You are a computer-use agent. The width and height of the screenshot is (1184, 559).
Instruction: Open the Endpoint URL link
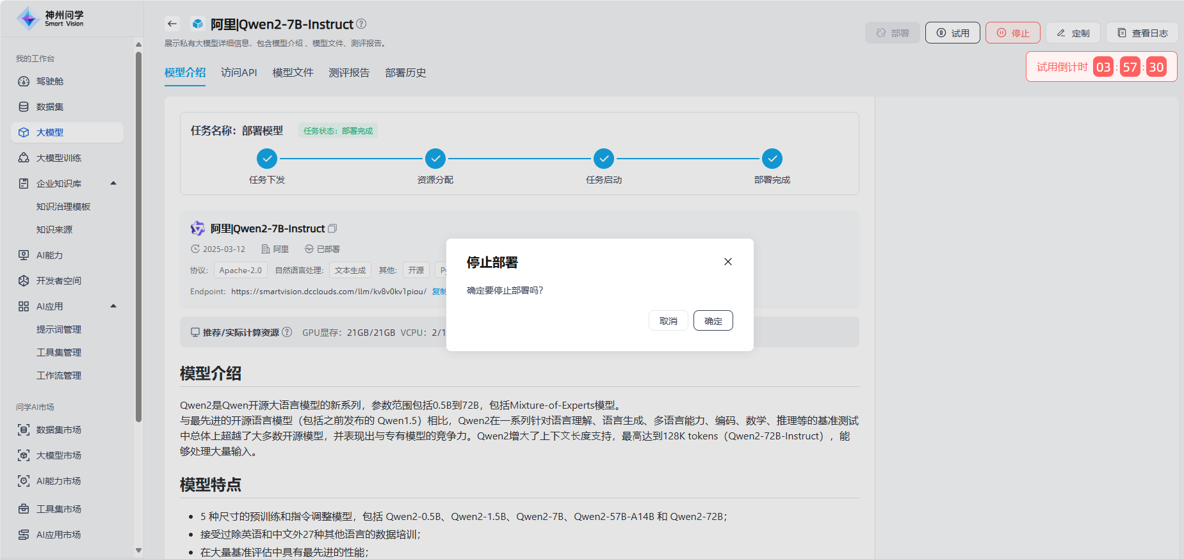click(328, 292)
